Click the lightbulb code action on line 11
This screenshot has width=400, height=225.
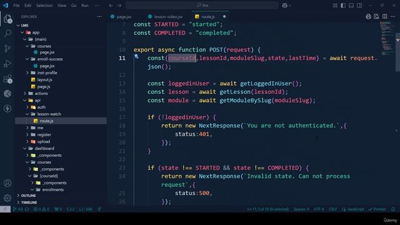pos(136,56)
